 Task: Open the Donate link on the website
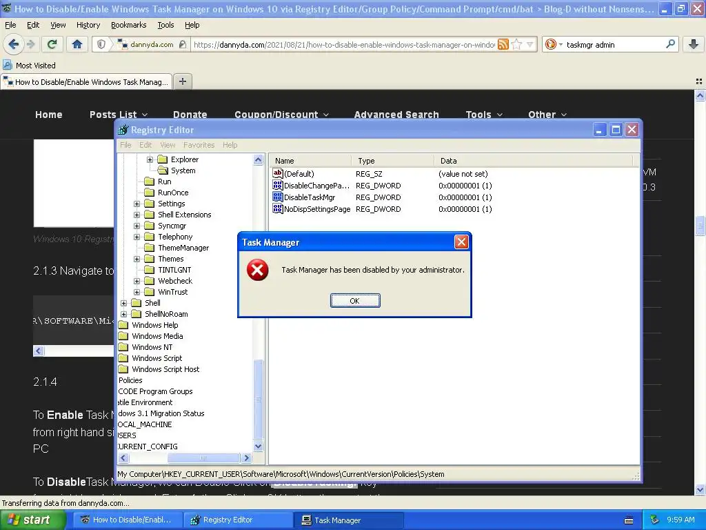pos(190,115)
